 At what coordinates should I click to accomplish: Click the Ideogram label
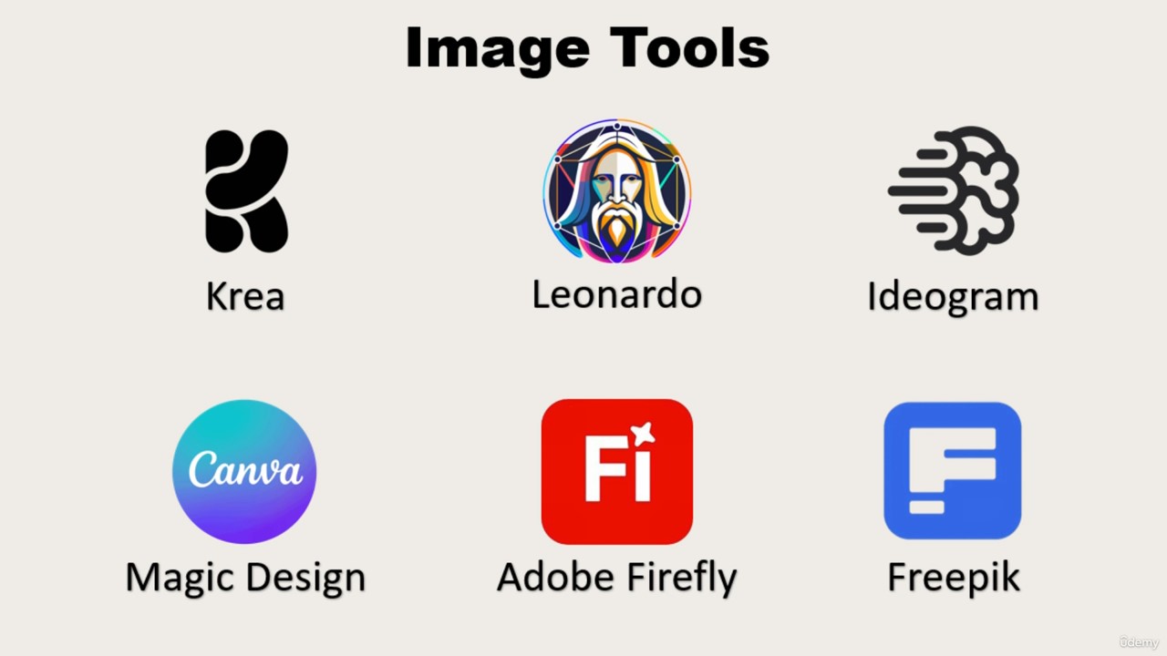pyautogui.click(x=953, y=298)
